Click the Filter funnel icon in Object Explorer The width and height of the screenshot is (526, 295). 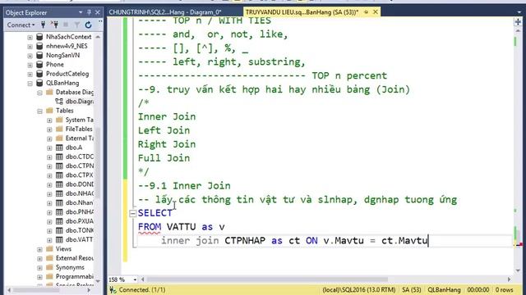pos(76,25)
